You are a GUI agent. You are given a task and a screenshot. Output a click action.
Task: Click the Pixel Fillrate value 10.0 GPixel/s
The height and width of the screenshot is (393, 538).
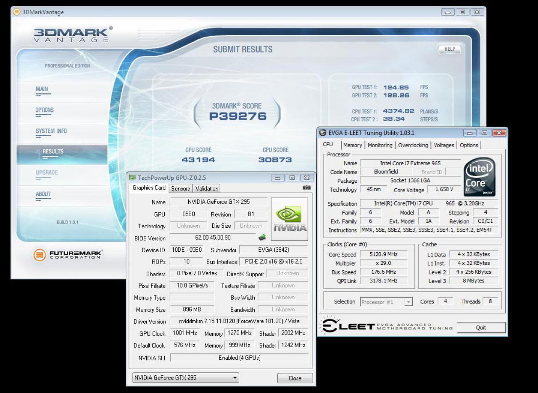coord(192,285)
